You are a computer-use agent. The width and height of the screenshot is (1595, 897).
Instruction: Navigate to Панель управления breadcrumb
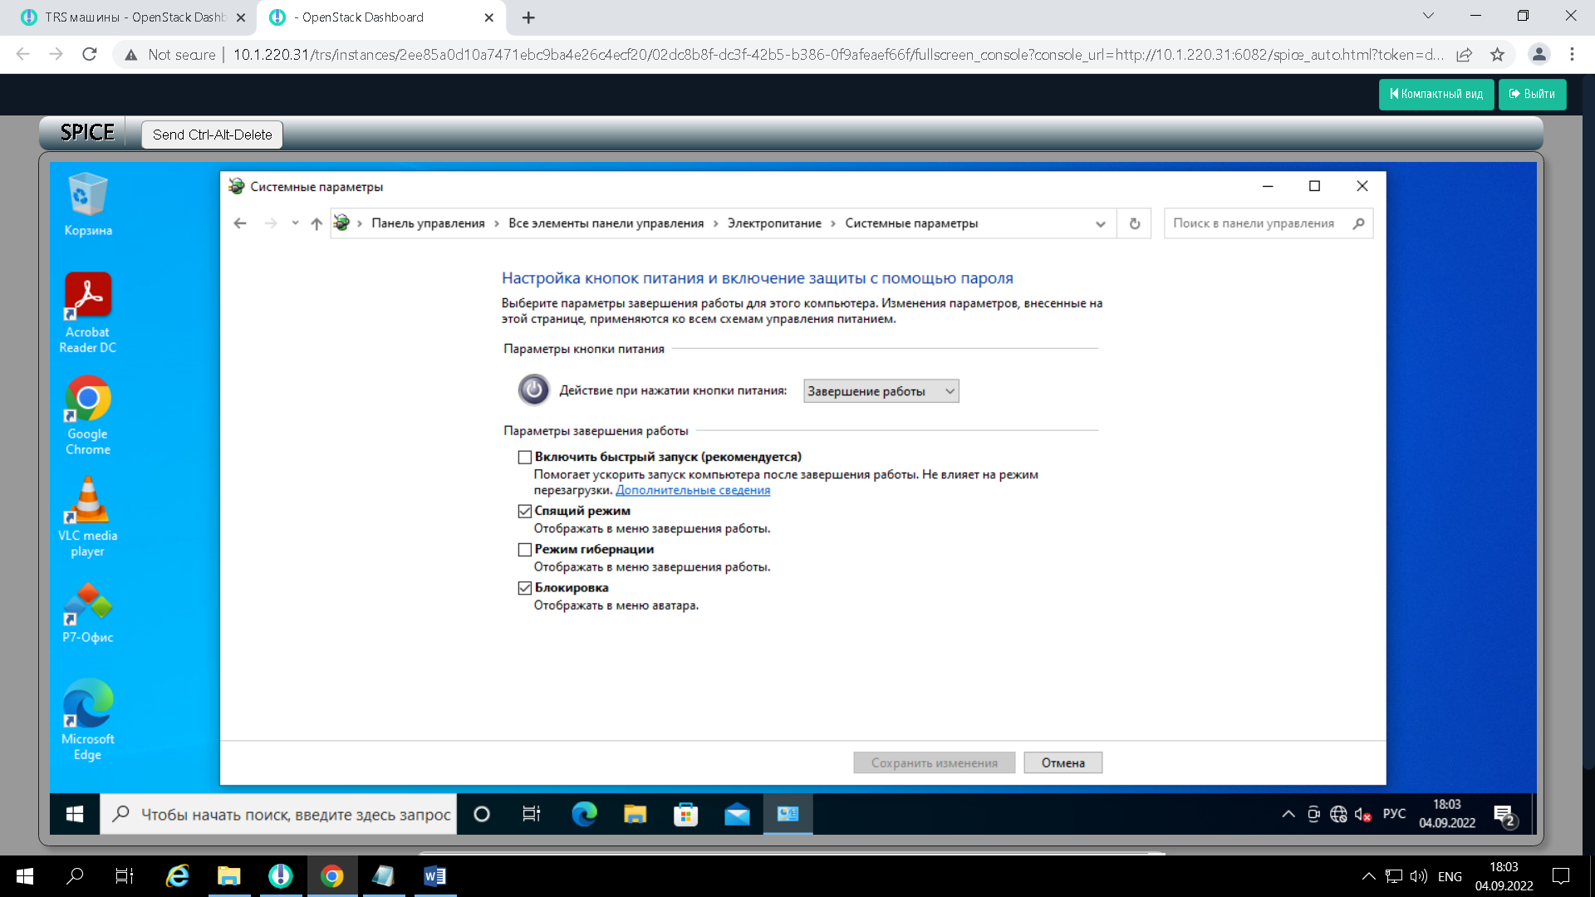point(428,223)
